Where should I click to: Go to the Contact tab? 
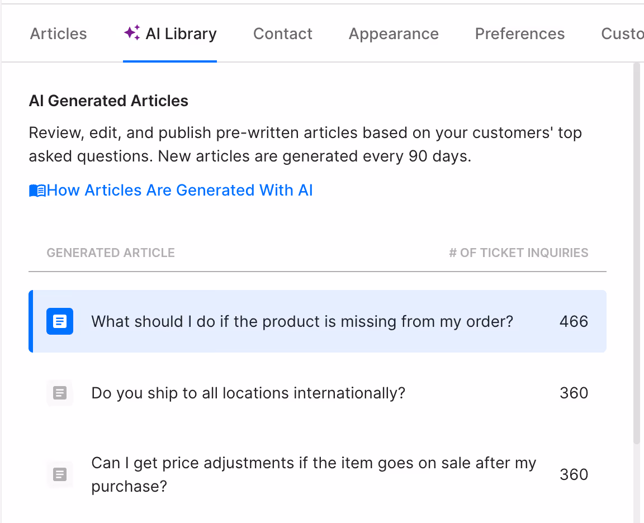(282, 34)
